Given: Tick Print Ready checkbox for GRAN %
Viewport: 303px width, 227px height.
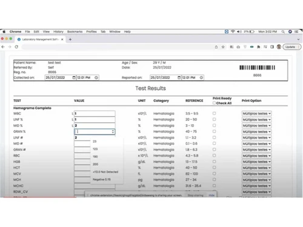Looking at the screenshot, I should point(214,131).
